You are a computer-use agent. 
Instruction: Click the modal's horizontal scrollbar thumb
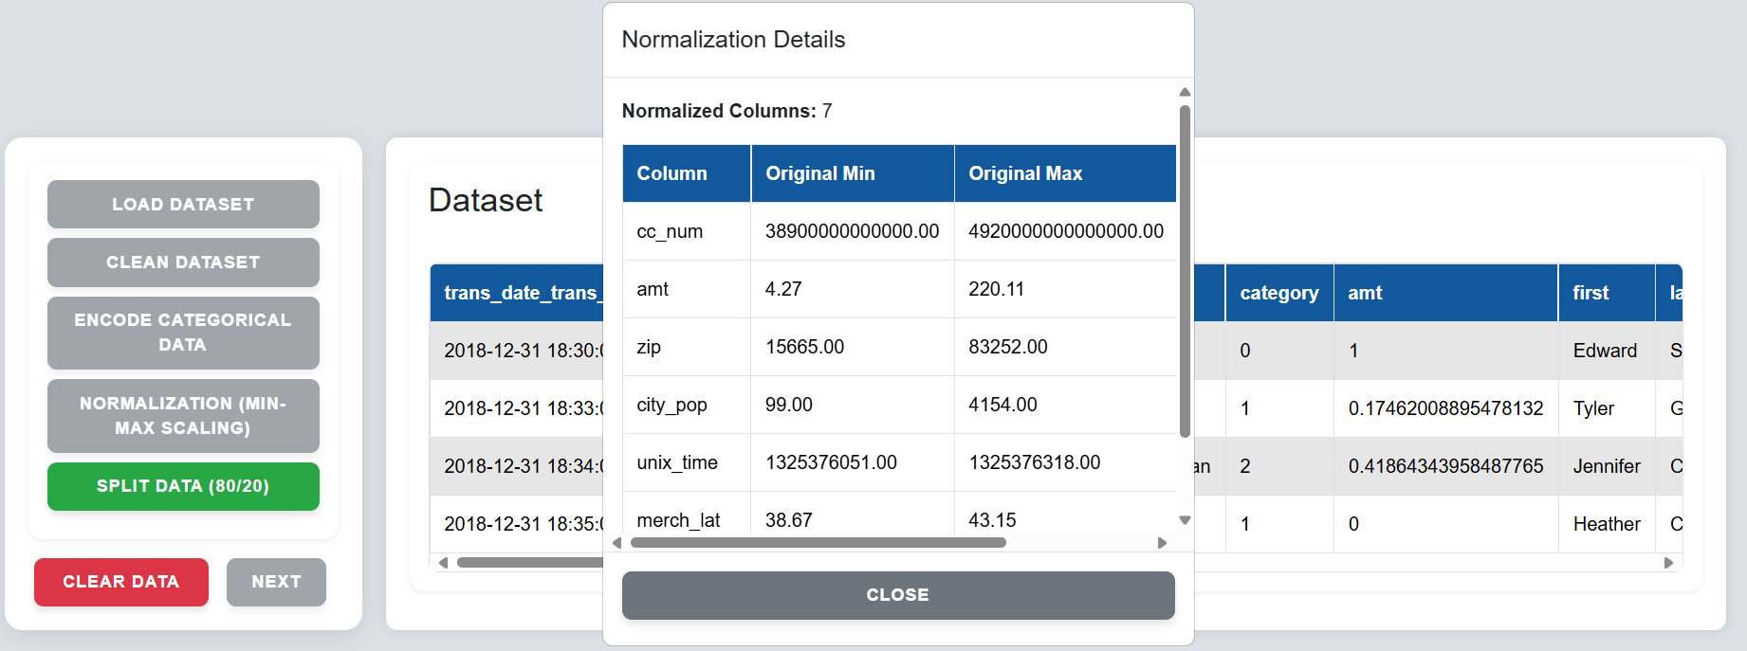tap(818, 543)
